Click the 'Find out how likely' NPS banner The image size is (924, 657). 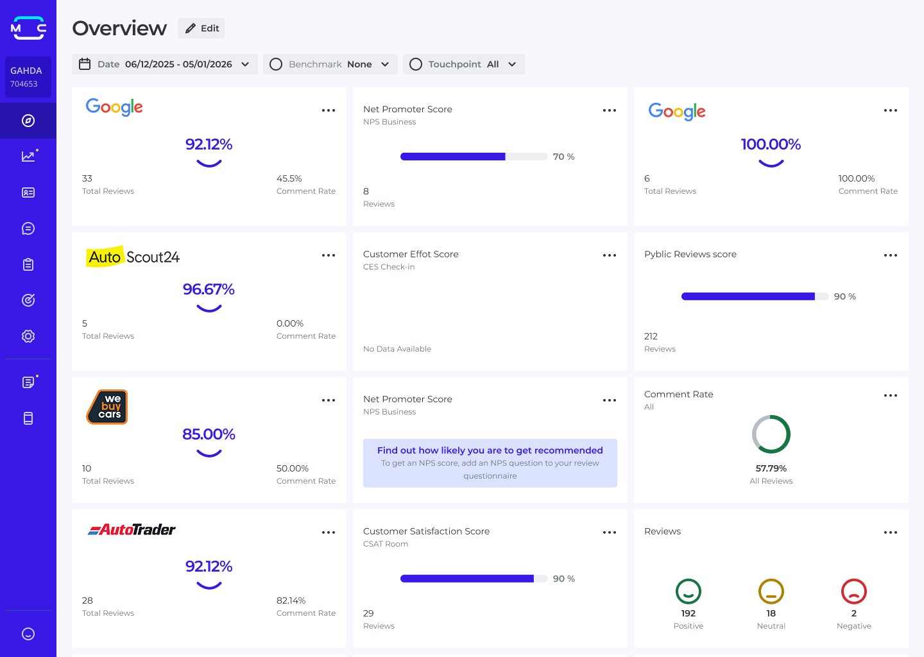pos(490,463)
